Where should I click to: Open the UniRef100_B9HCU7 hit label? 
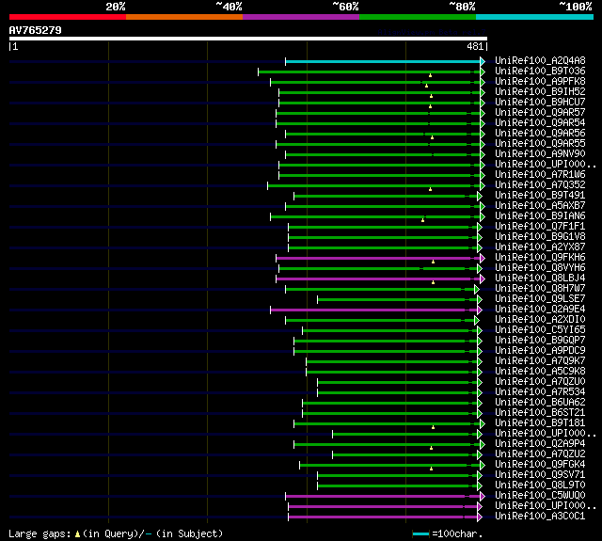click(540, 103)
